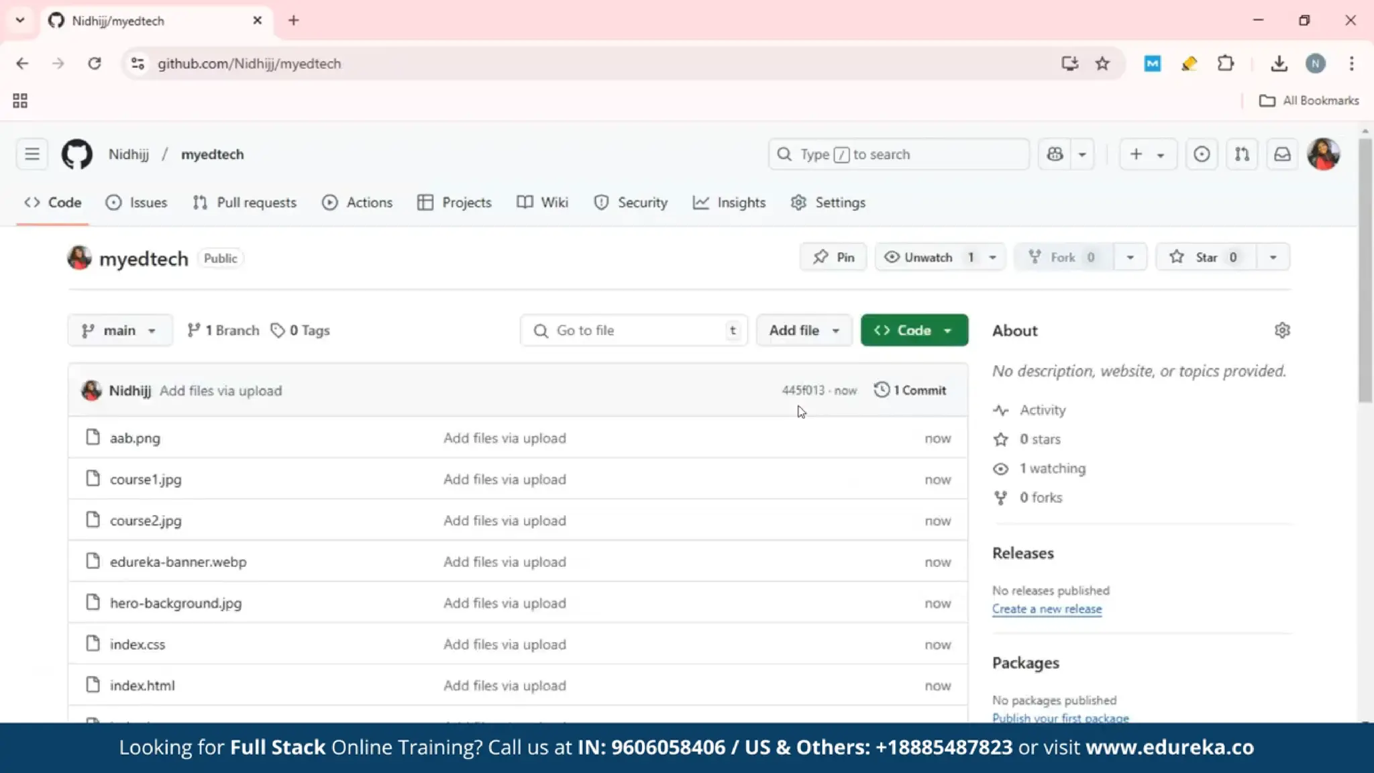
Task: Open the 'Add files via upload' latest commit message
Action: point(221,391)
